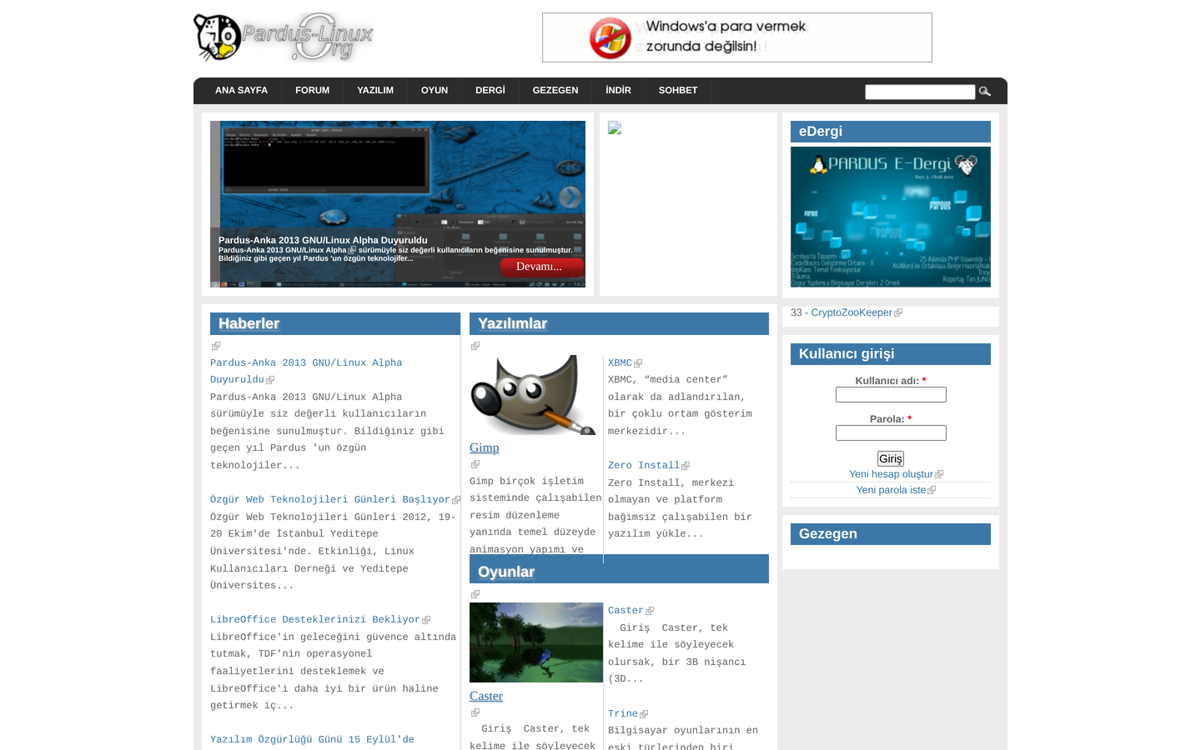Click the search magnifier icon
Viewport: 1201px width, 750px height.
[x=985, y=92]
